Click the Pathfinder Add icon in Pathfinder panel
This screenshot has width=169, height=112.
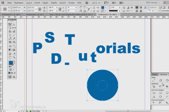[x=154, y=87]
